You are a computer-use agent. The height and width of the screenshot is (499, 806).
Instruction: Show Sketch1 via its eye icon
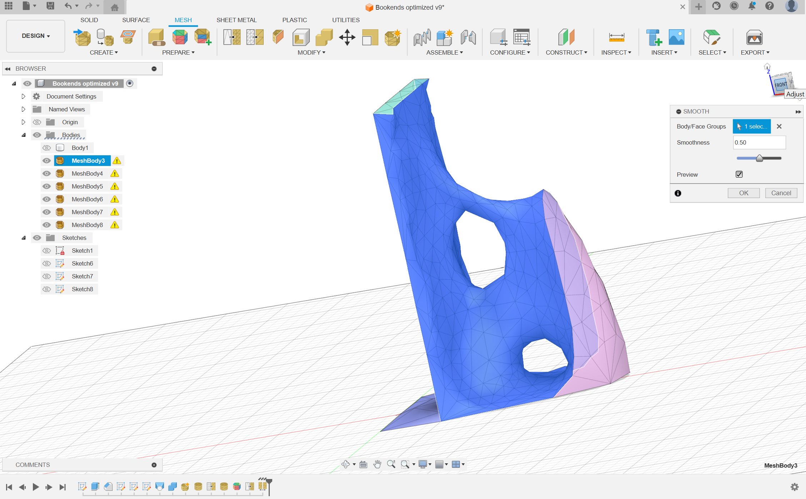46,251
